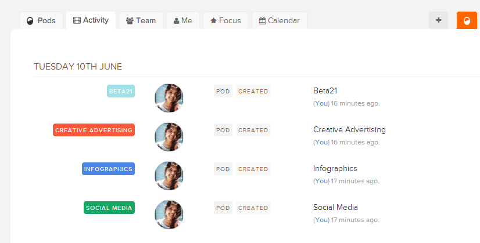Select the red CREATIVE ADVERTISING tag label
Image resolution: width=480 pixels, height=243 pixels.
click(x=94, y=130)
